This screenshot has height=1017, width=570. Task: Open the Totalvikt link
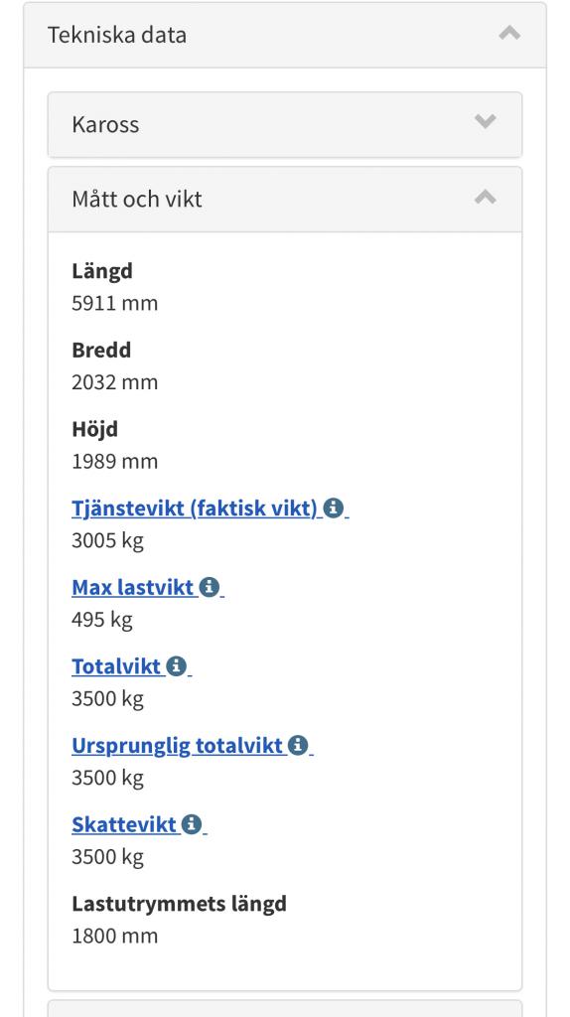click(x=117, y=666)
